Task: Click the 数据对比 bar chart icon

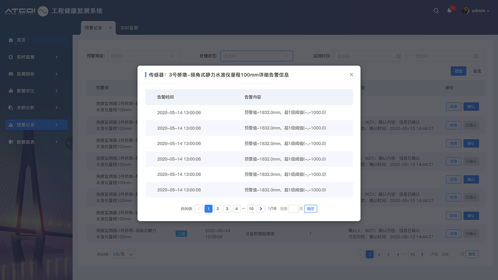Action: coord(11,91)
